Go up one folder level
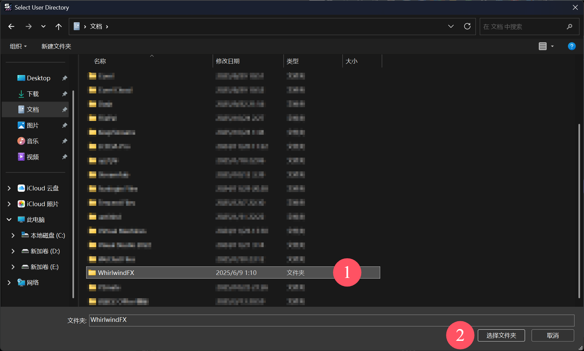Screen dimensions: 584x351 coord(58,27)
